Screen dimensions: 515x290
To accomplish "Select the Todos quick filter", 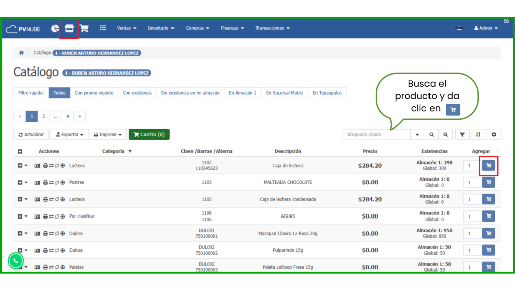I will point(60,93).
